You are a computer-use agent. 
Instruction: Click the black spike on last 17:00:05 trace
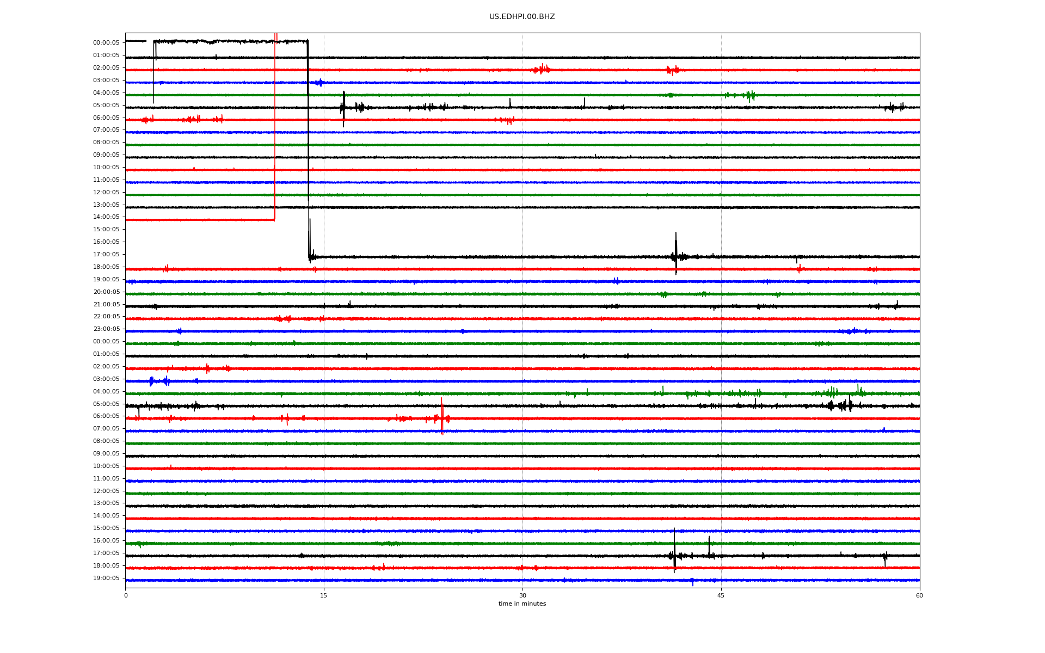tap(674, 551)
